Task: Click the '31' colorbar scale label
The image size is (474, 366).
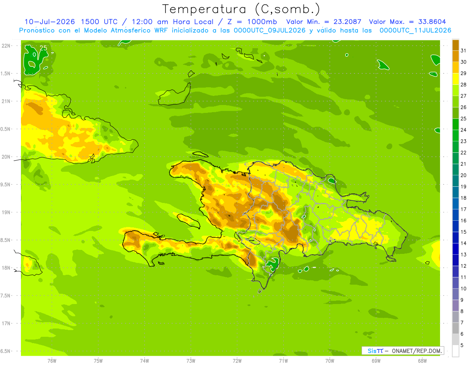Action: 463,51
